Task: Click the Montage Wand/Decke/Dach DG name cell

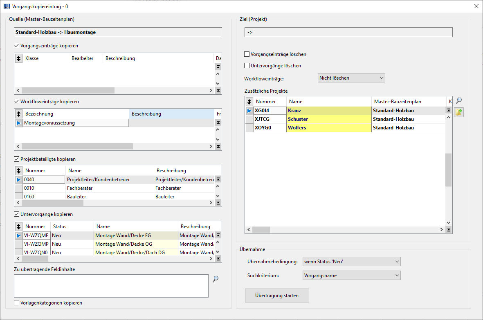Action: coord(136,252)
